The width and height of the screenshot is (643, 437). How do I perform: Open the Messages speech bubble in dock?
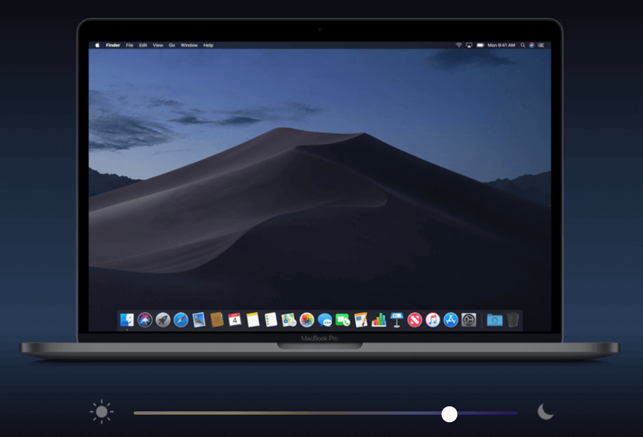click(325, 320)
